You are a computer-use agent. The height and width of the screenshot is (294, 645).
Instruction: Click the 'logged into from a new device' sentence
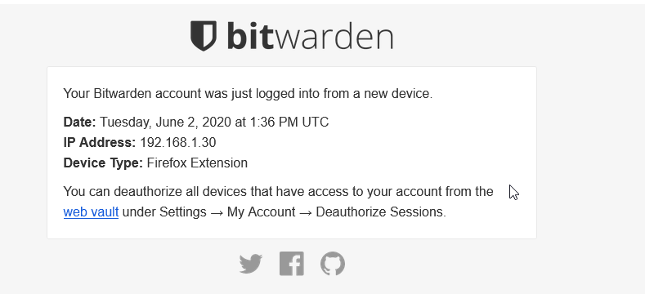coord(248,94)
